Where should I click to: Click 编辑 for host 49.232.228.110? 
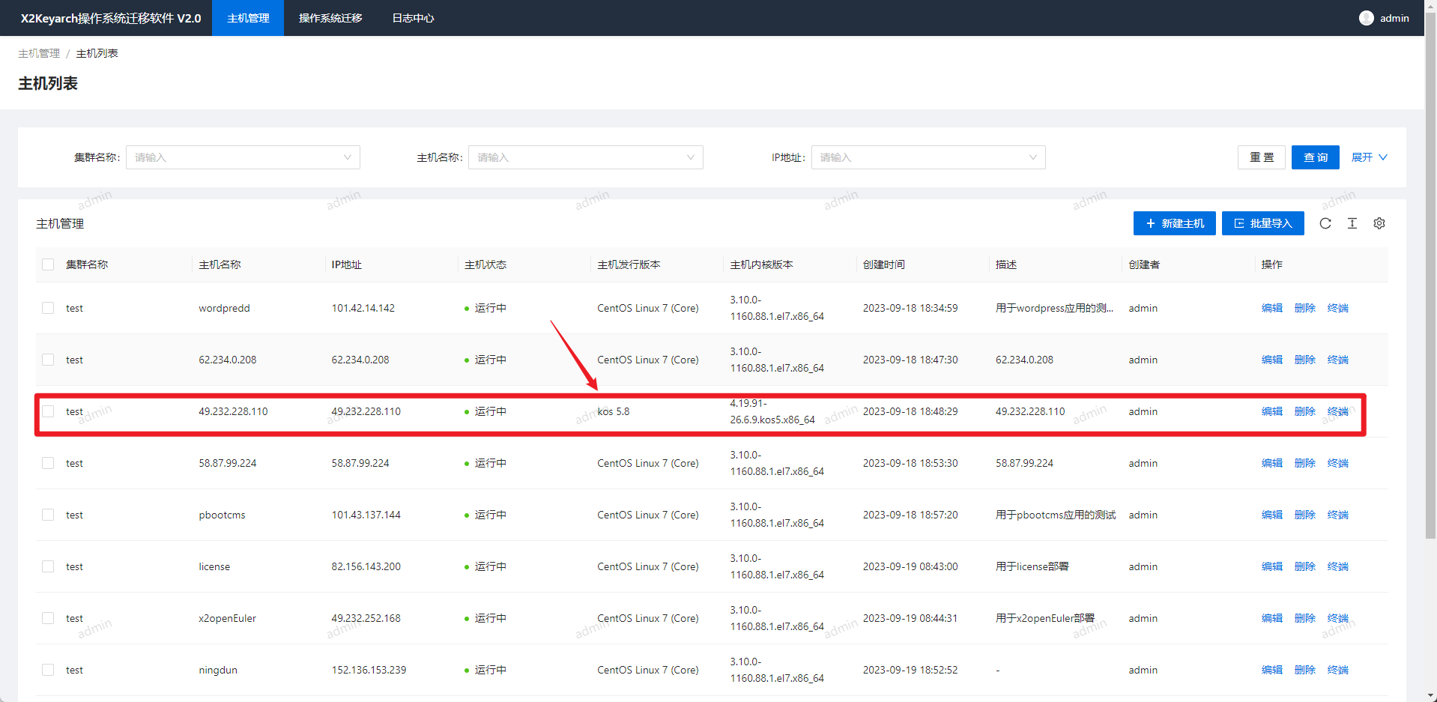tap(1272, 411)
